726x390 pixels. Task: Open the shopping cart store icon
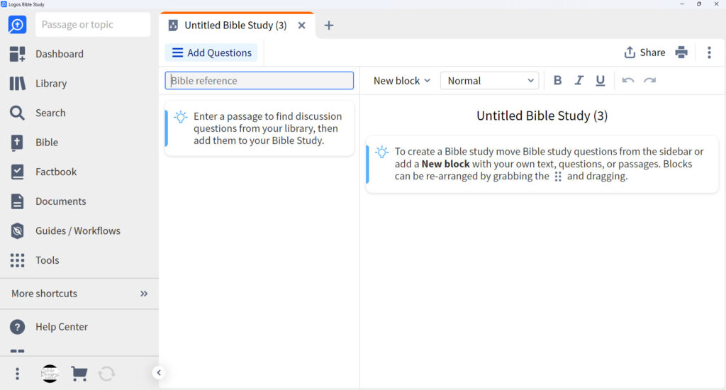[x=79, y=373]
